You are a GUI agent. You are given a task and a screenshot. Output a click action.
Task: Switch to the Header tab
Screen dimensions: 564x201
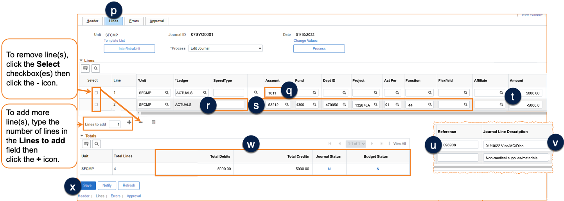92,21
